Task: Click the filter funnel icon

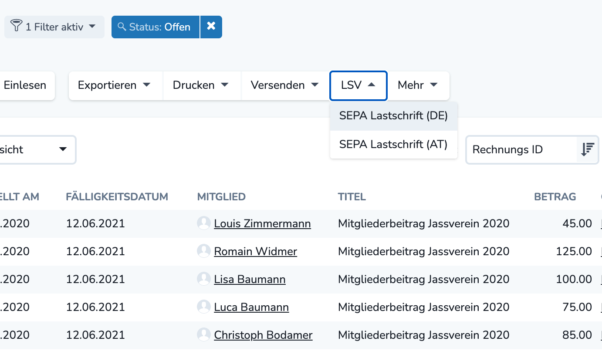Action: [x=16, y=27]
